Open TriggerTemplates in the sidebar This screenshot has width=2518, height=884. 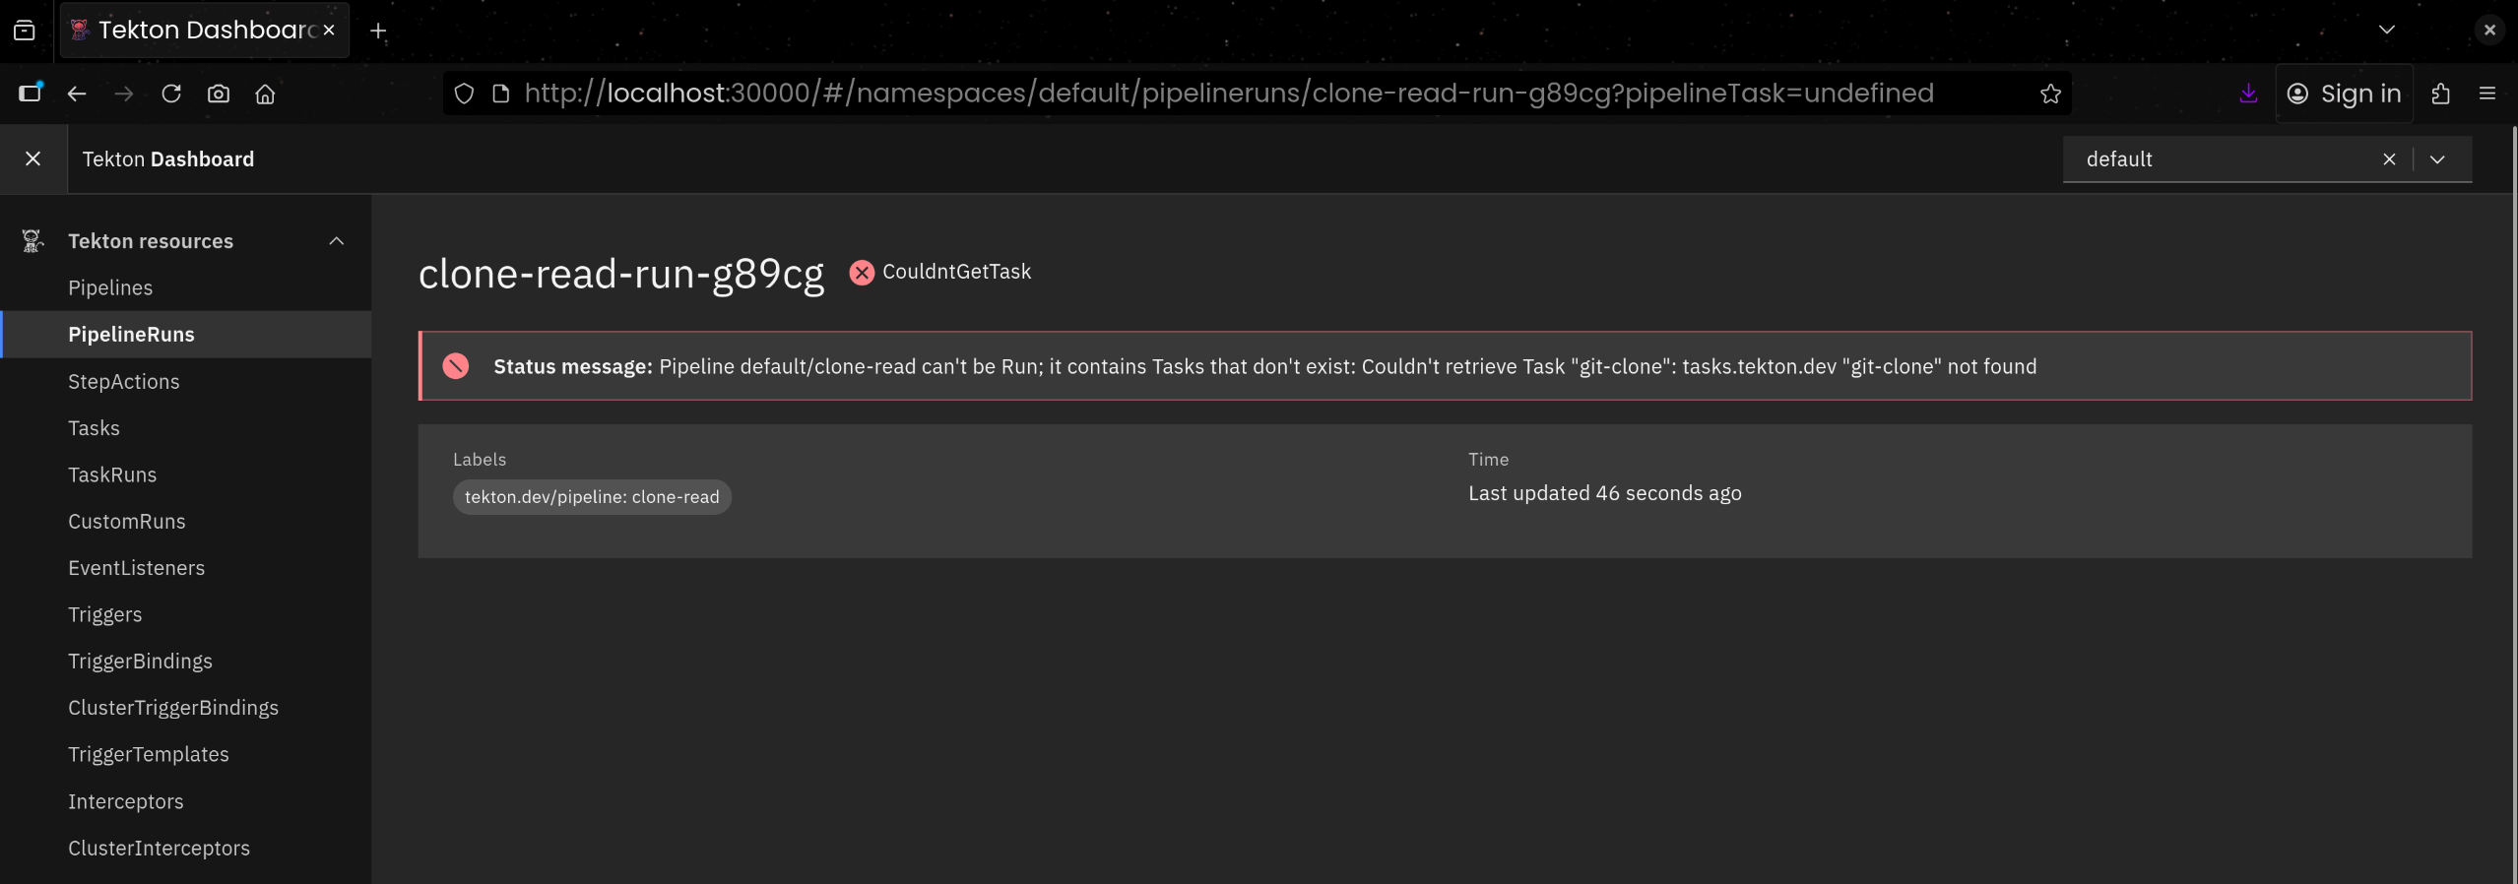(148, 754)
